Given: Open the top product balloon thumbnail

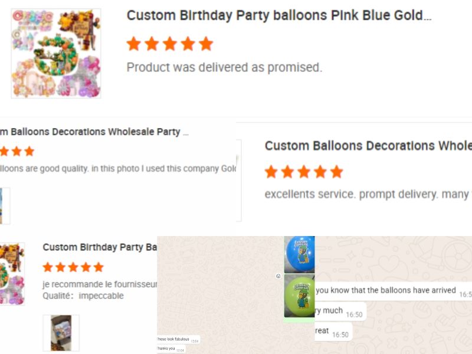Looking at the screenshot, I should pos(56,53).
